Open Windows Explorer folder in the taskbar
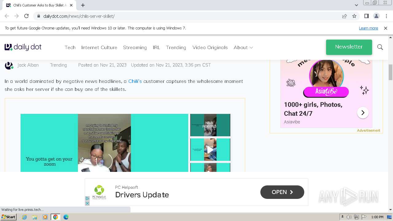This screenshot has height=221, width=393. (x=35, y=217)
